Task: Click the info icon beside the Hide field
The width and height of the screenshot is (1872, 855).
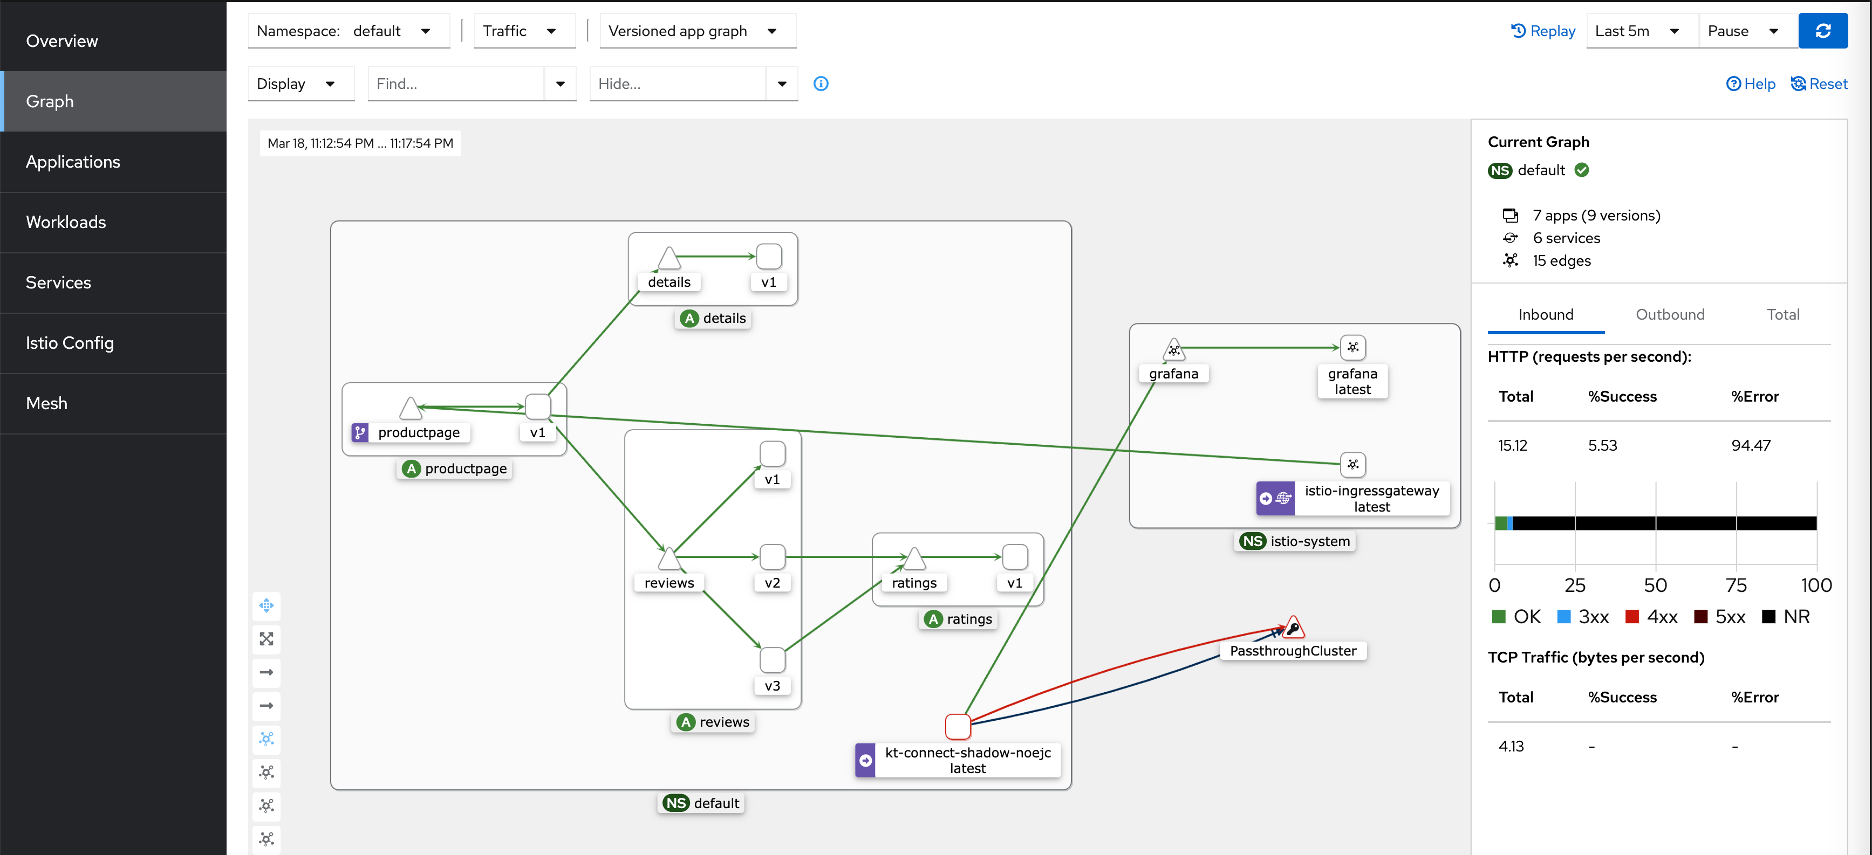Action: click(821, 84)
